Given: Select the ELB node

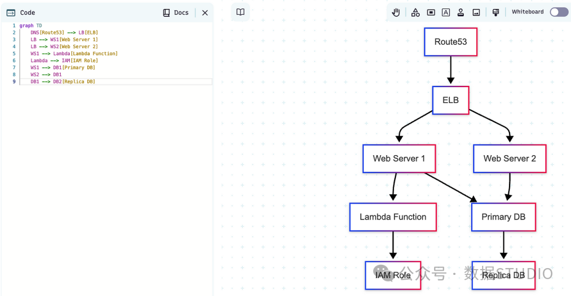Looking at the screenshot, I should pyautogui.click(x=450, y=100).
